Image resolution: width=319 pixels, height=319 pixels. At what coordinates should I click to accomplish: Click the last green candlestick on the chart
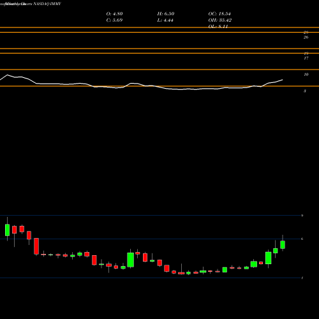pyautogui.click(x=283, y=244)
